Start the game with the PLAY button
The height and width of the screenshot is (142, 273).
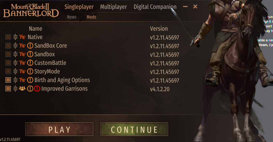59,129
